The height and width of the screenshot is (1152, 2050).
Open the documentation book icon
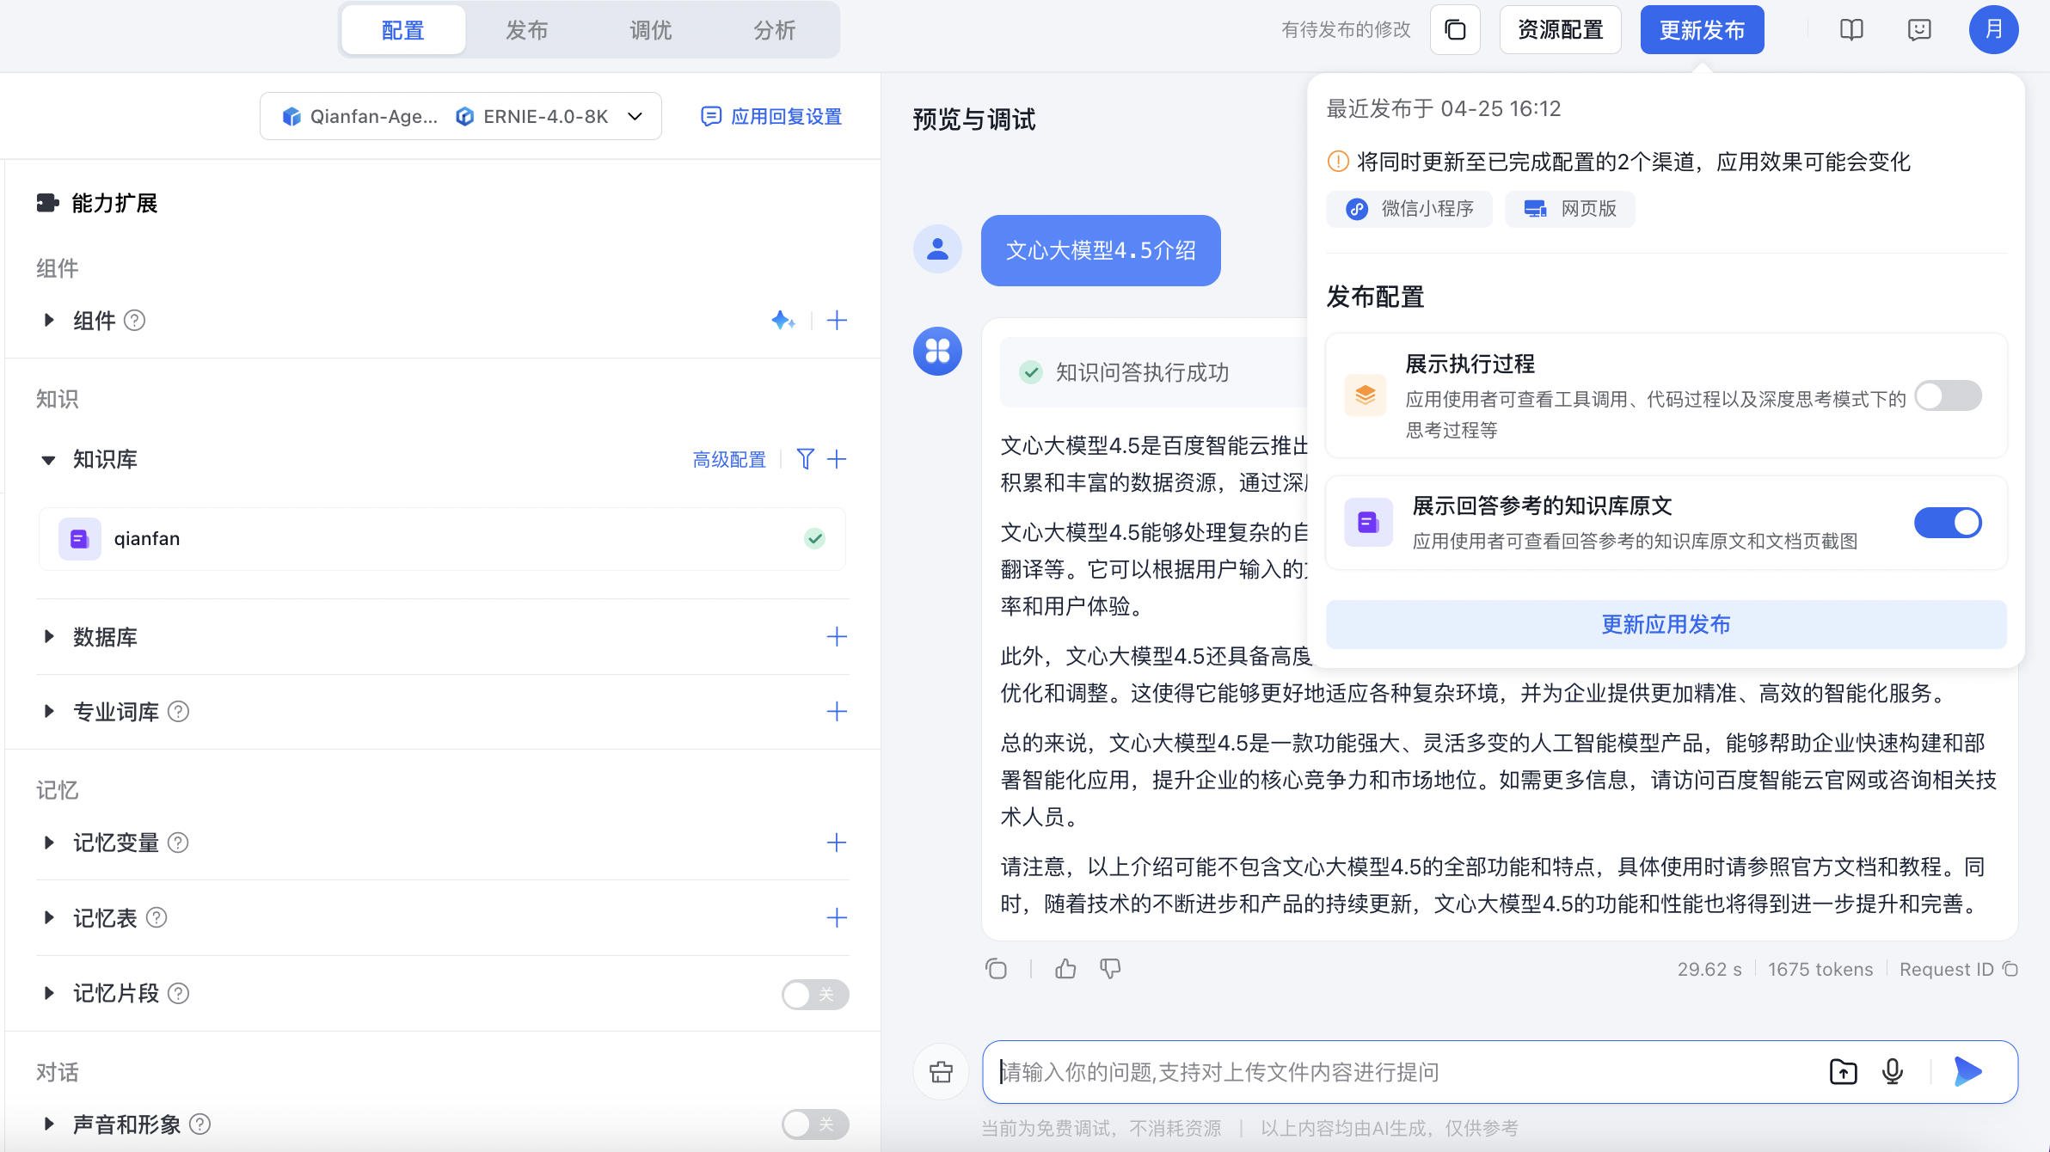coord(1851,30)
